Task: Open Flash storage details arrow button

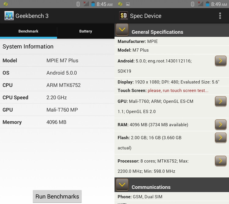Action: [x=220, y=137]
